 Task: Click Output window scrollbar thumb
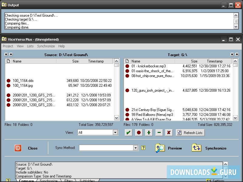(x=236, y=21)
